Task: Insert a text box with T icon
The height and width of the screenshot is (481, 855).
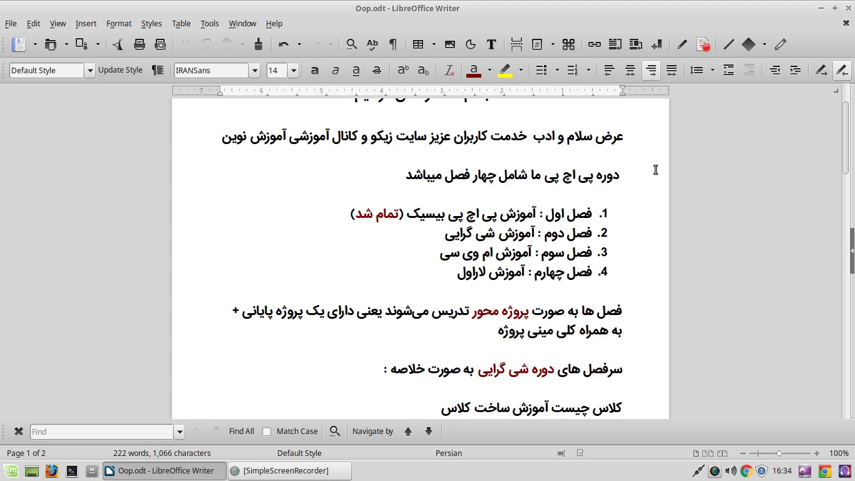Action: coord(491,44)
